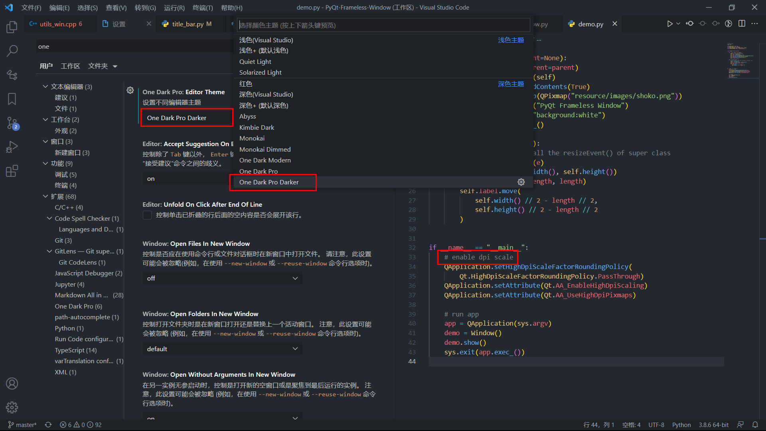Collapse the 窗口 (3) tree node
Image resolution: width=766 pixels, height=431 pixels.
click(45, 141)
